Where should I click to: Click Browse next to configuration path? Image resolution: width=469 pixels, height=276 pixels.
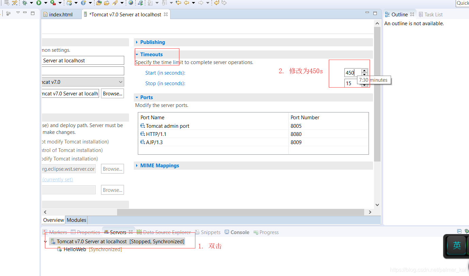[112, 93]
